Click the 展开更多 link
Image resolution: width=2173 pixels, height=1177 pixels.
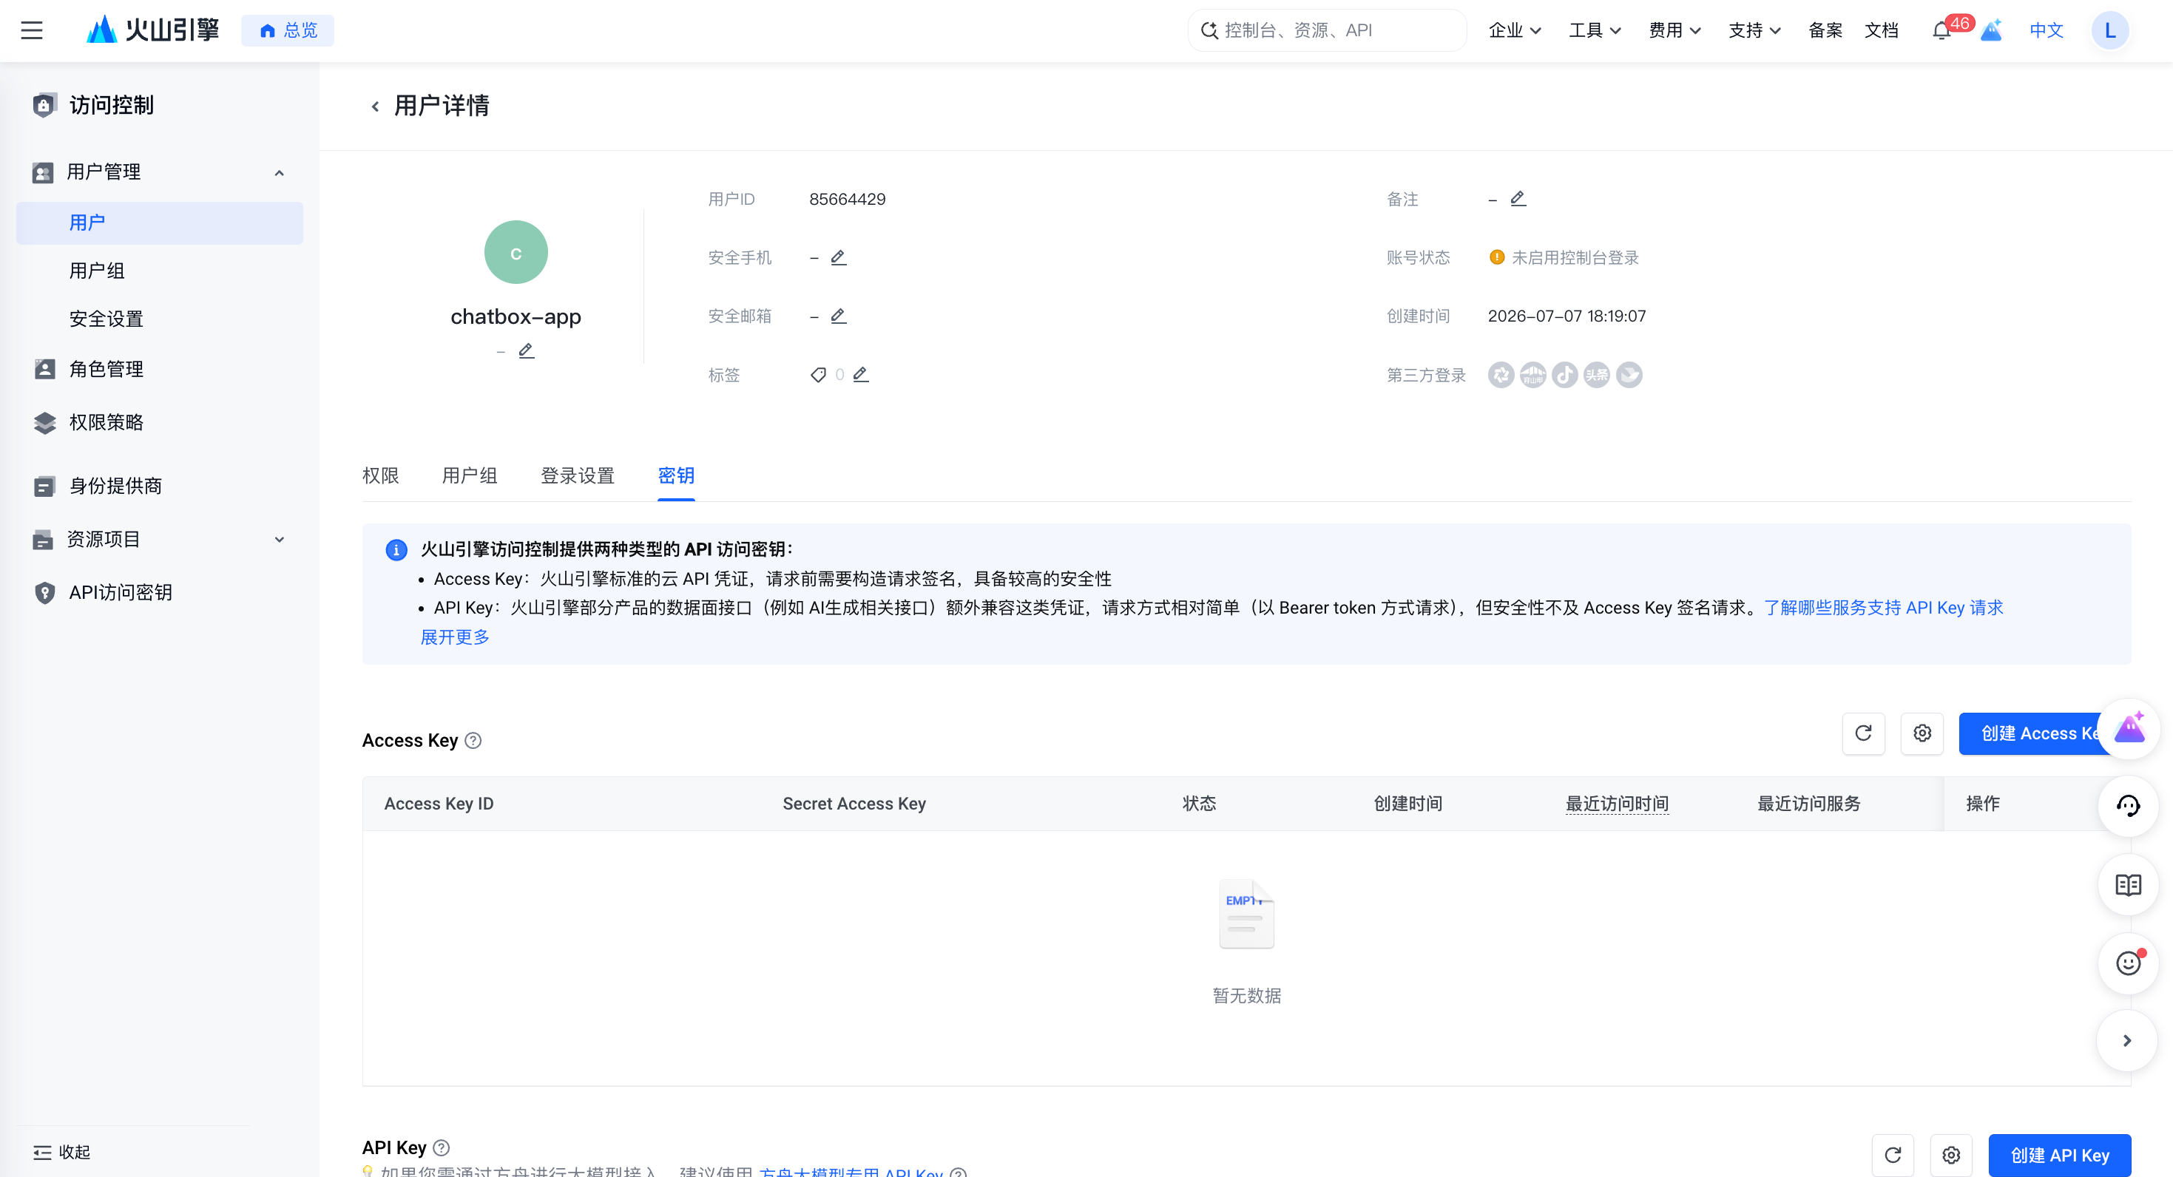455,637
